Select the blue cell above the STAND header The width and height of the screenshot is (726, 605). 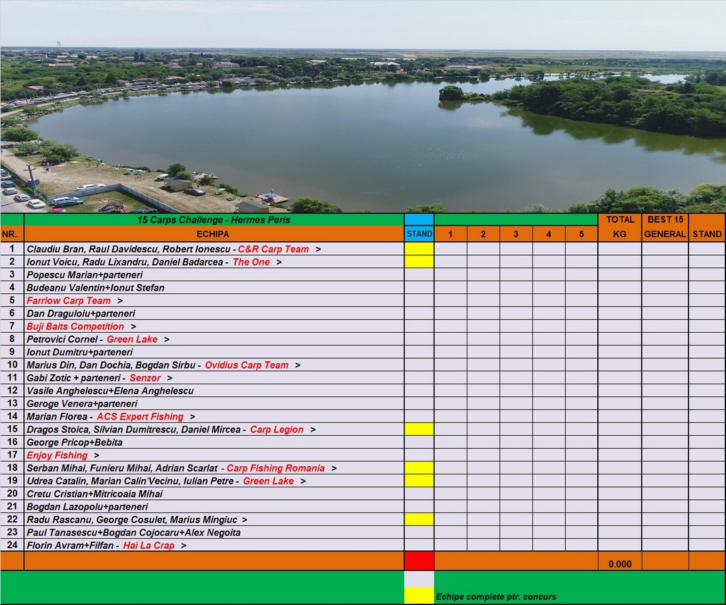coord(419,219)
